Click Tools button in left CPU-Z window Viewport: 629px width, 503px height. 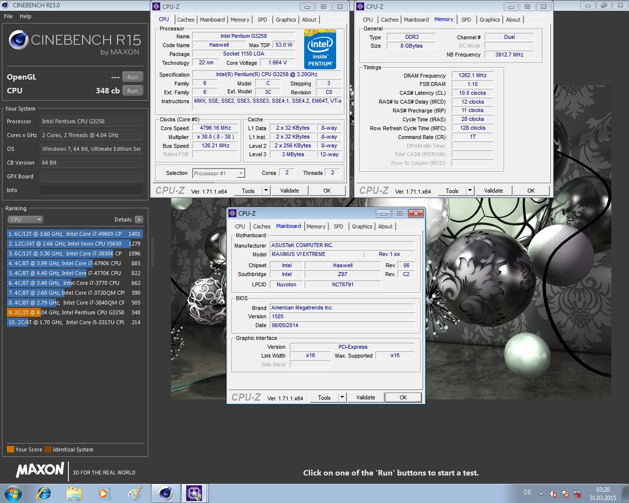pos(248,191)
